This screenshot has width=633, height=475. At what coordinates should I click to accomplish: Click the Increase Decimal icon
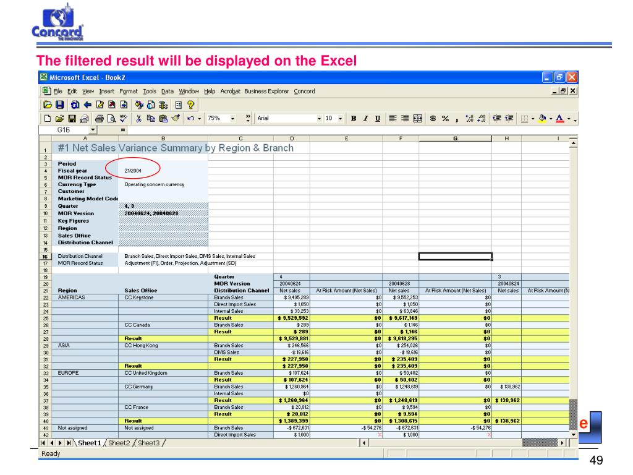[x=469, y=118]
